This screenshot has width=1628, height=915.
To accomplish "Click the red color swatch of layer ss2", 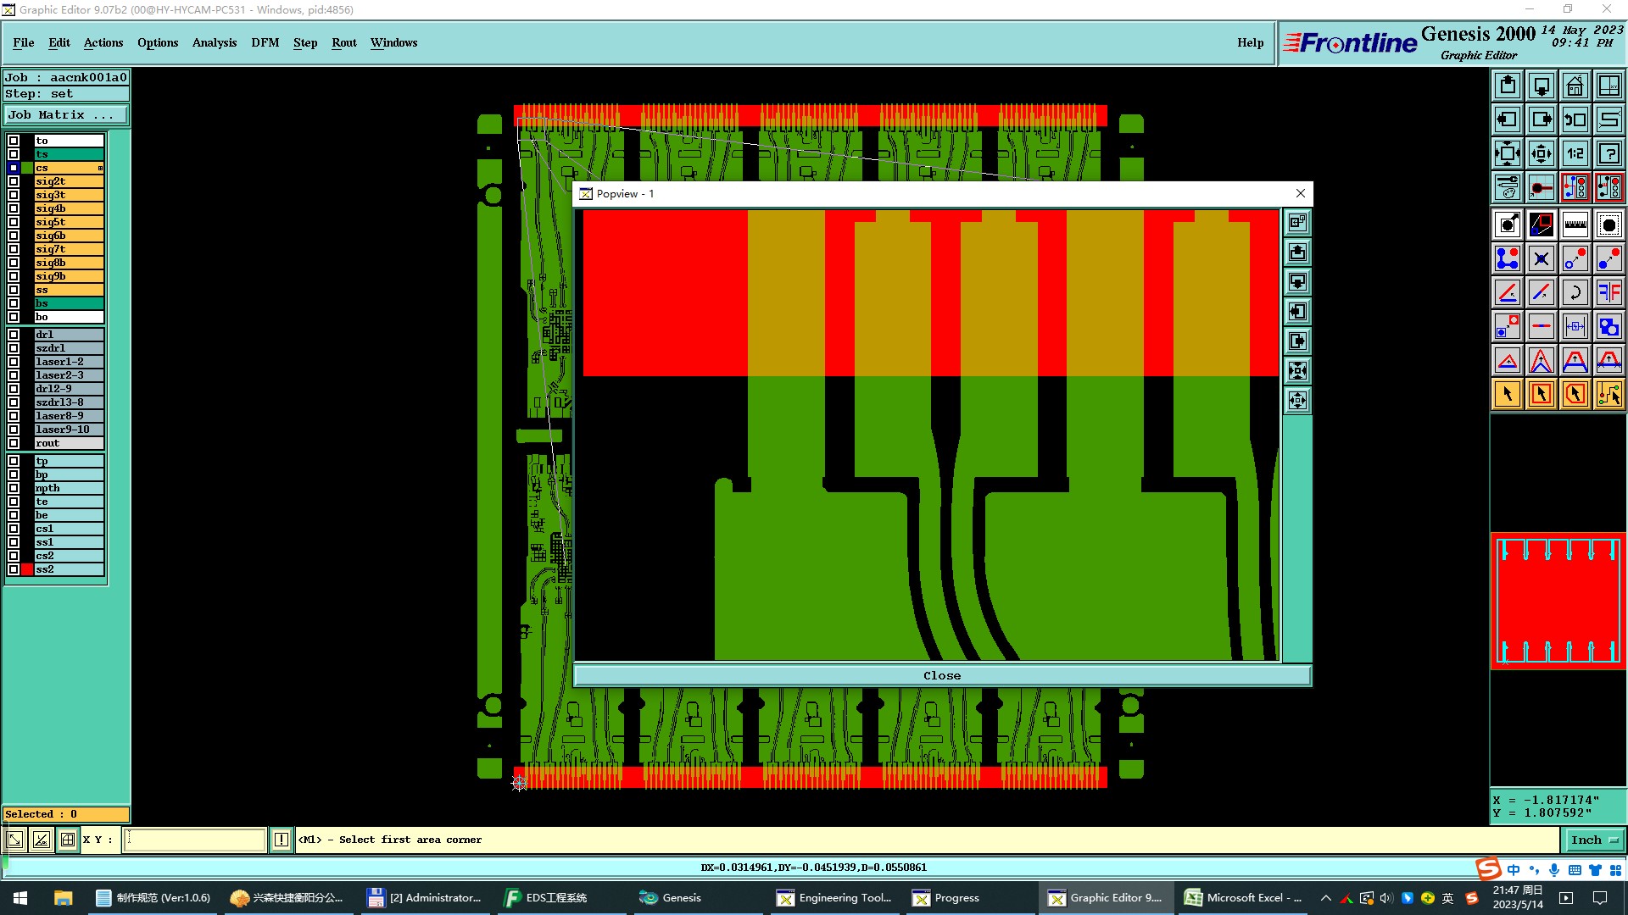I will [x=27, y=569].
